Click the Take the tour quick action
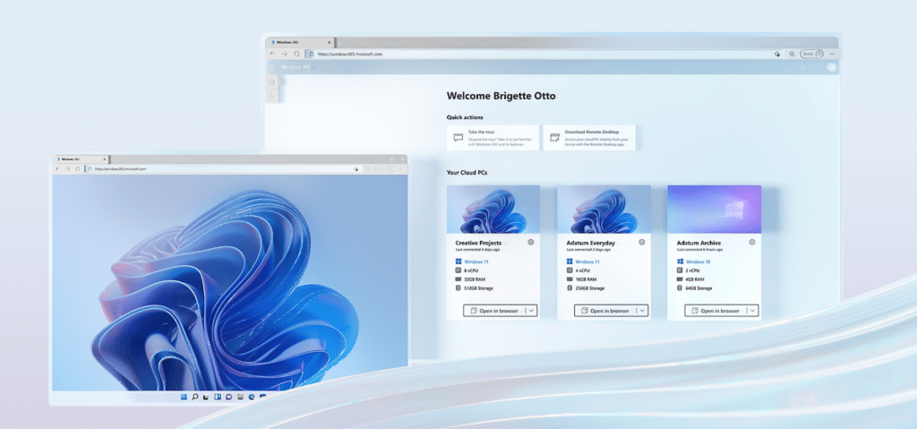Image resolution: width=917 pixels, height=429 pixels. (x=491, y=137)
